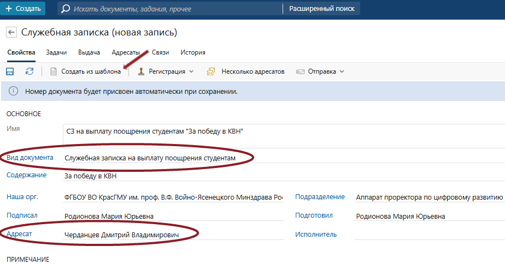Image resolution: width=505 pixels, height=264 pixels.
Task: Click the info icon in notification bar
Action: coord(13,91)
